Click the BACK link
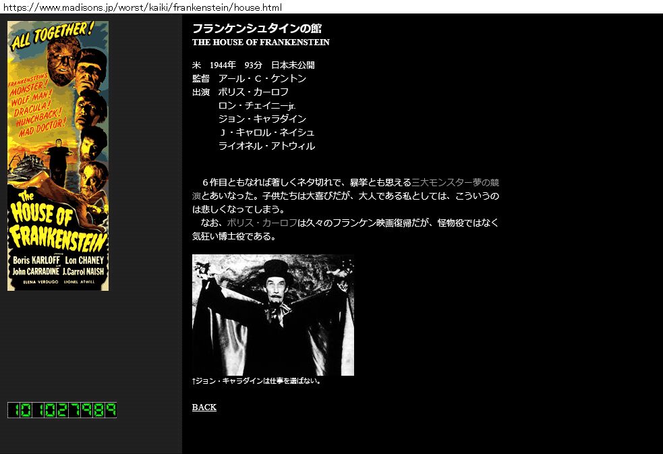Screen dimensions: 663x454 coord(204,407)
